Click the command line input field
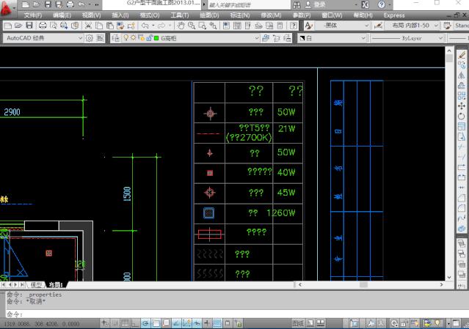The height and width of the screenshot is (329, 469). point(220,314)
